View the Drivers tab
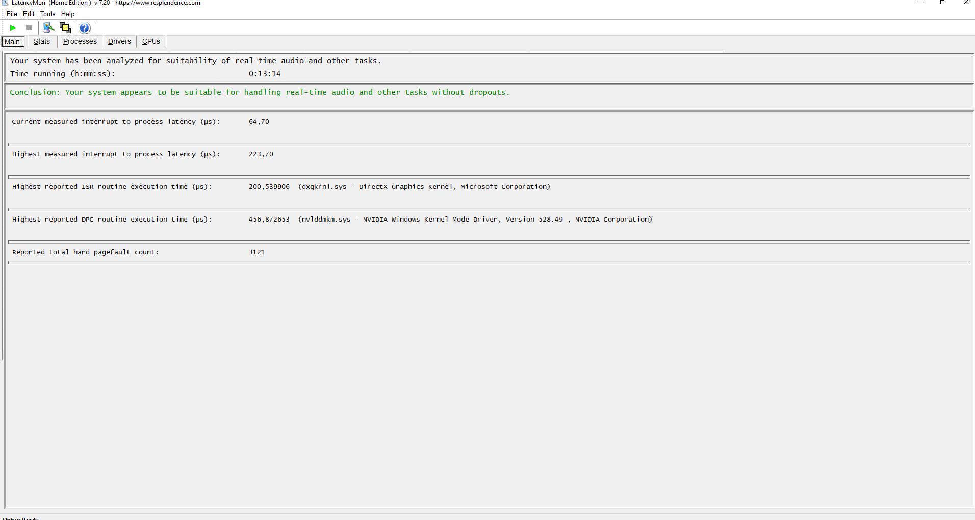The height and width of the screenshot is (520, 975). point(119,42)
